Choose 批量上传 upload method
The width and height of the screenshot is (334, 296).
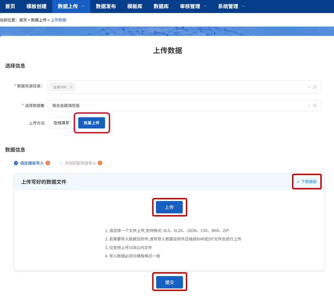coord(91,123)
